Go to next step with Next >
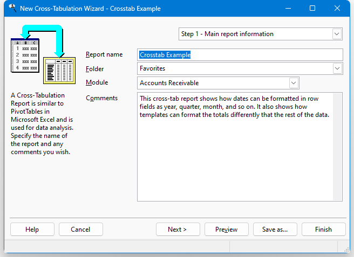The width and height of the screenshot is (354, 257). 178,230
